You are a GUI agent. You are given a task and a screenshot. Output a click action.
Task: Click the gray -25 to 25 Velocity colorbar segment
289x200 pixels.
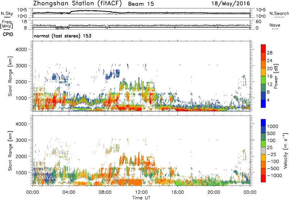(263, 151)
